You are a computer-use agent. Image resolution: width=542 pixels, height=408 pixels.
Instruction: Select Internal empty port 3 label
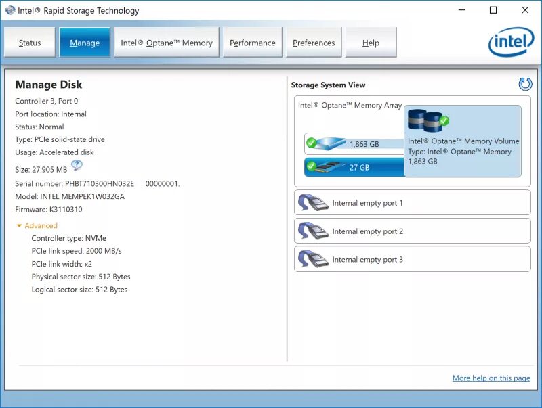(x=367, y=260)
